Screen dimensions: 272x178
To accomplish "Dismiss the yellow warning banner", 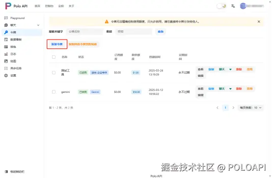I will (259, 22).
